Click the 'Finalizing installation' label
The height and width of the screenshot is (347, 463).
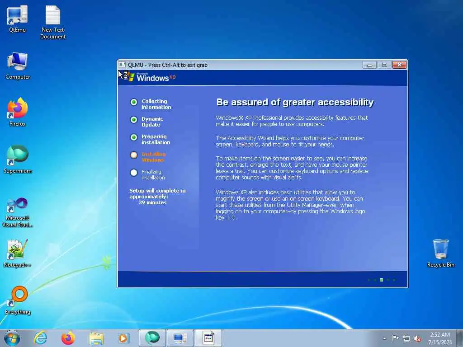pyautogui.click(x=153, y=175)
